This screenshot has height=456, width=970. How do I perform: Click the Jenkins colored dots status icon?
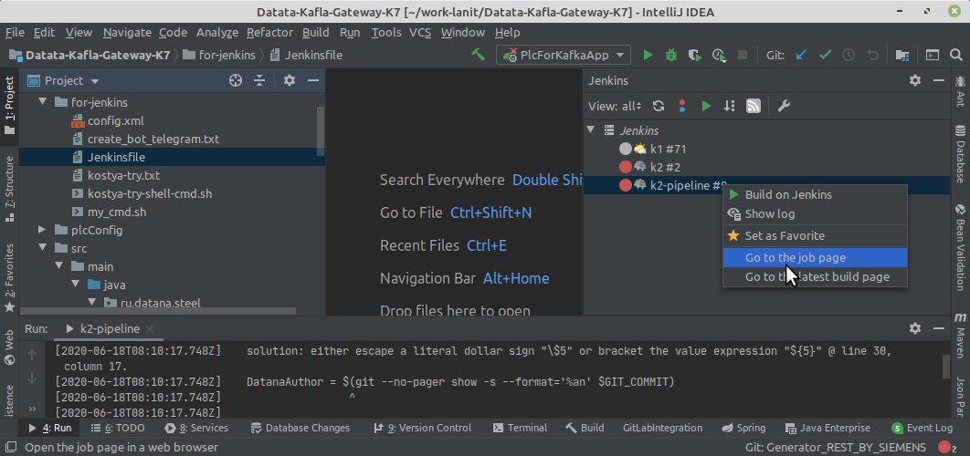[x=682, y=107]
